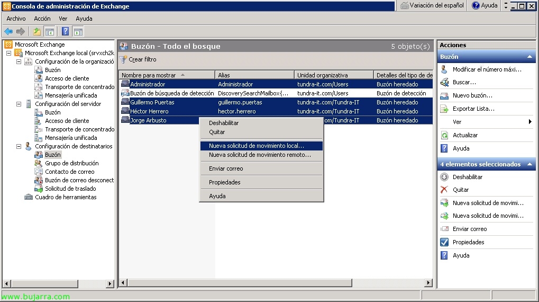Click Actualizar in the Acciones pane
This screenshot has width=539, height=302.
pos(465,135)
